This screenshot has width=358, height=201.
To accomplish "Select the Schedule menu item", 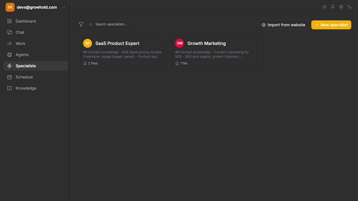I will click(24, 77).
